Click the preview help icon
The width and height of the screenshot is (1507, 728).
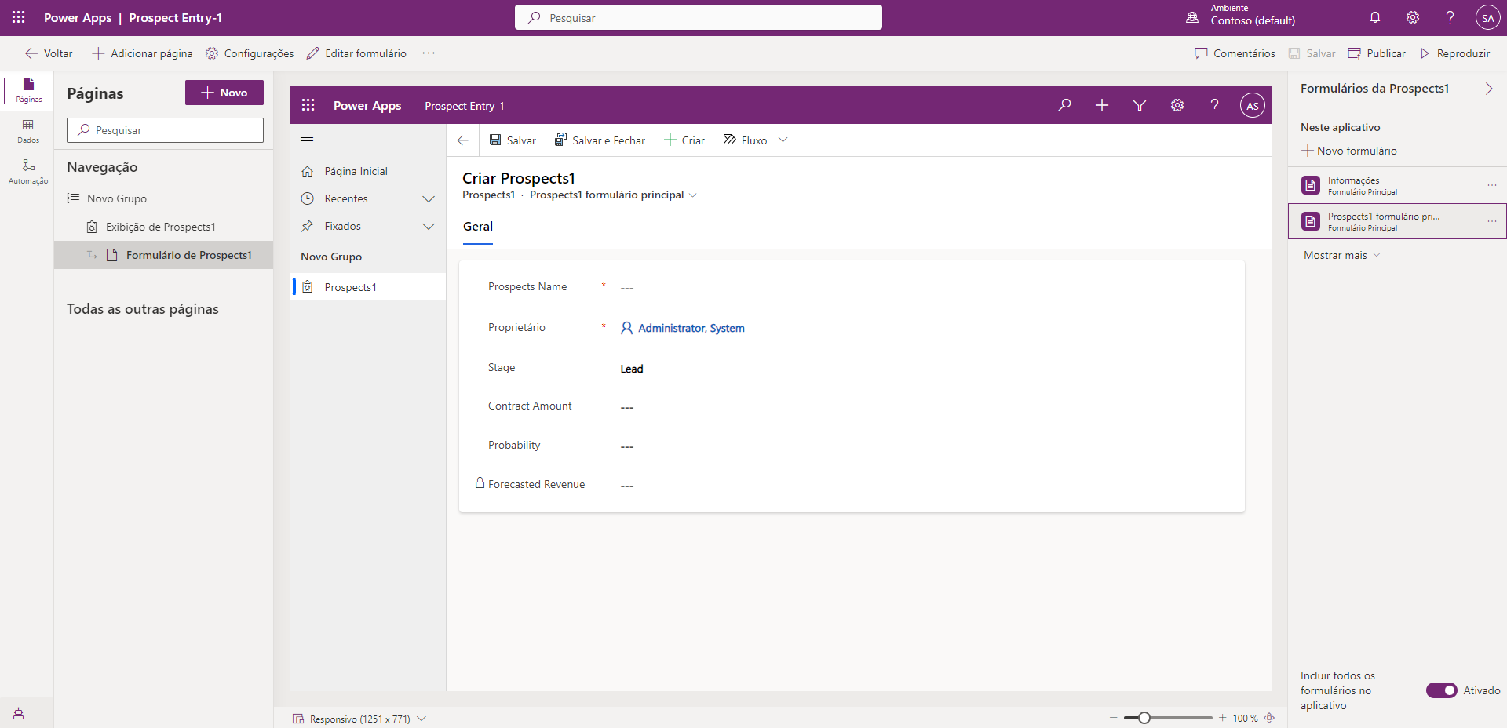click(1215, 105)
